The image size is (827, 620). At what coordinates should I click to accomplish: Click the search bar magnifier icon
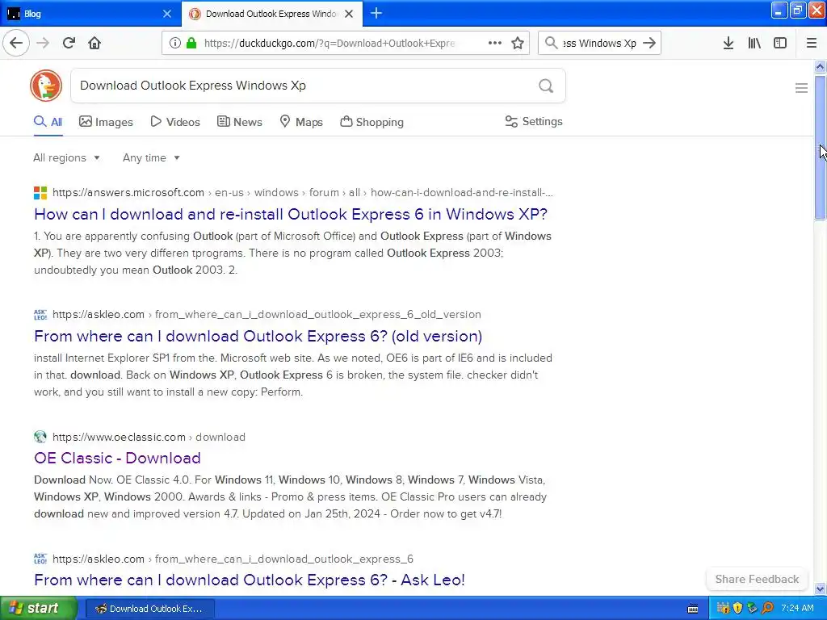[x=551, y=43]
